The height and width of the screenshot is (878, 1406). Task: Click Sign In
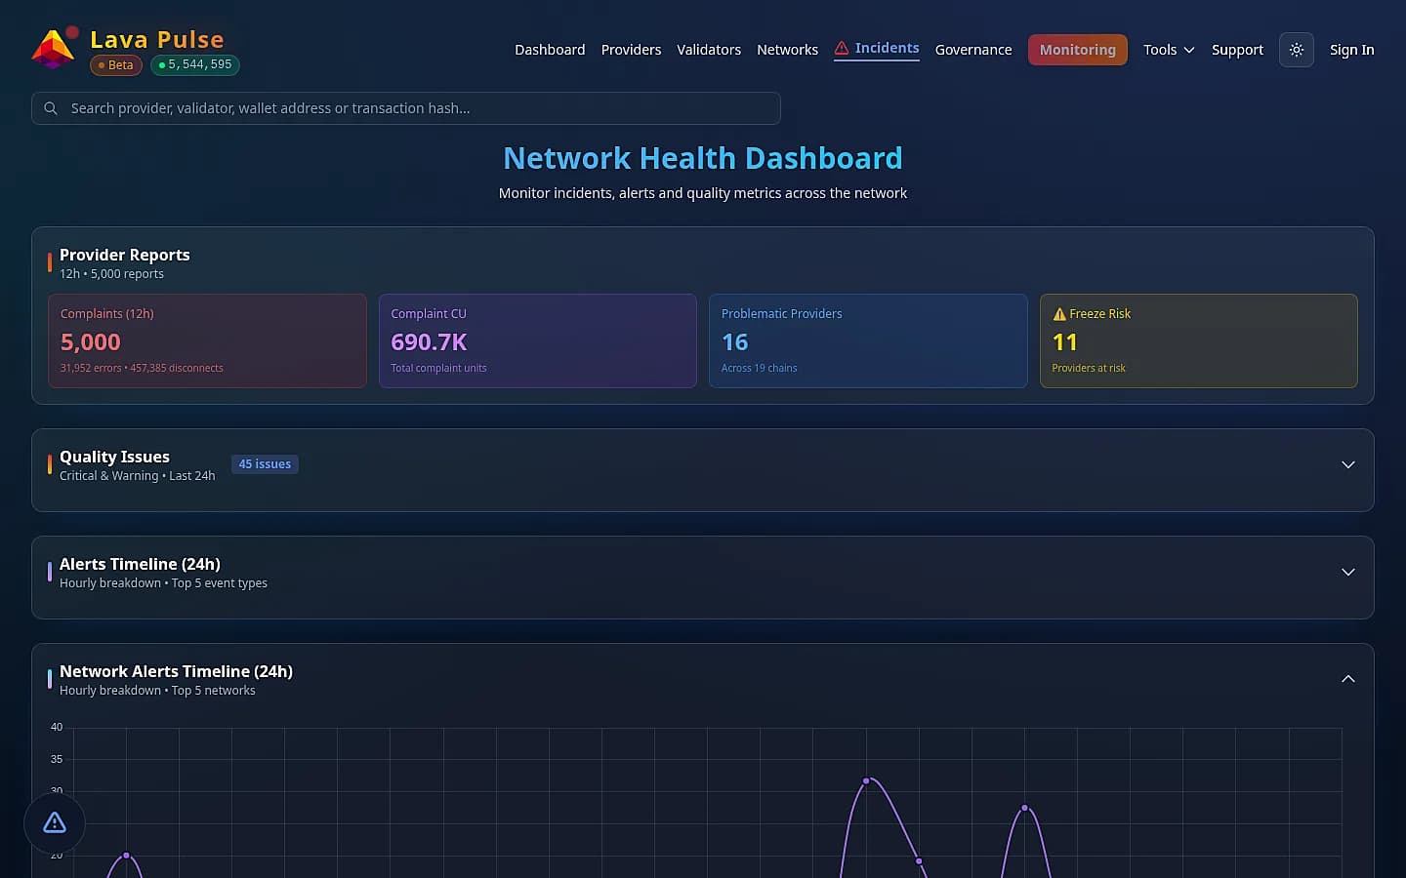pyautogui.click(x=1351, y=50)
